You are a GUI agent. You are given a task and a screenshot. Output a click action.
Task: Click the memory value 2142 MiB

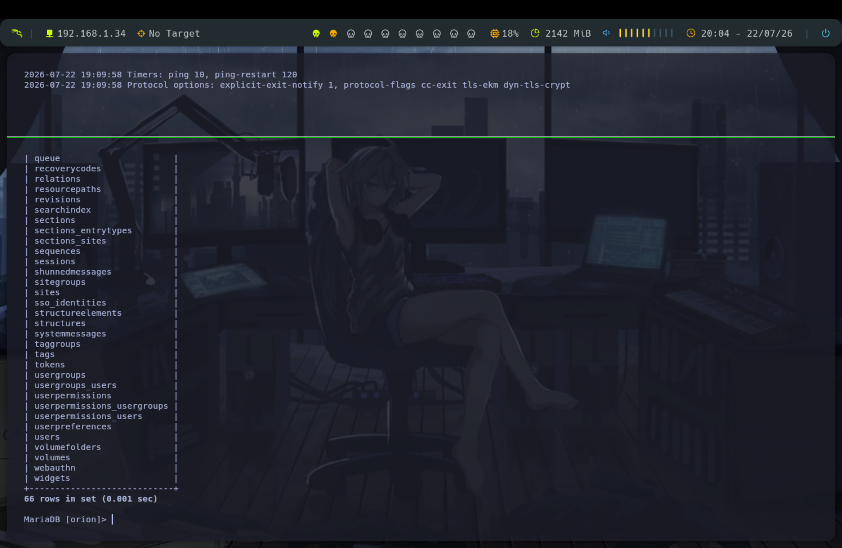pos(568,34)
